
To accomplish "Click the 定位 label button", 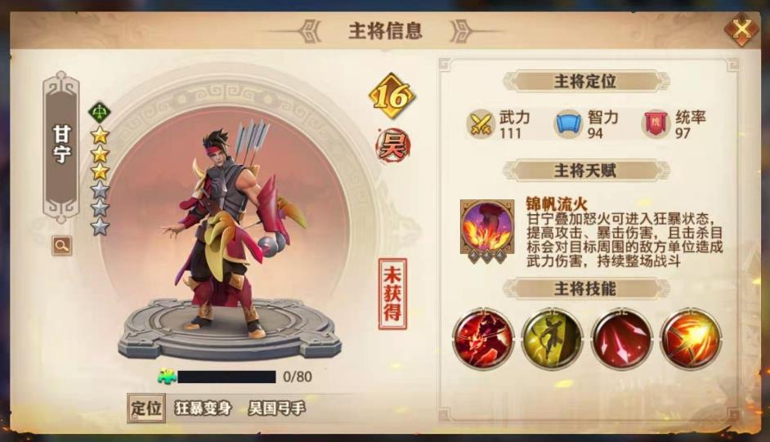I will click(145, 408).
